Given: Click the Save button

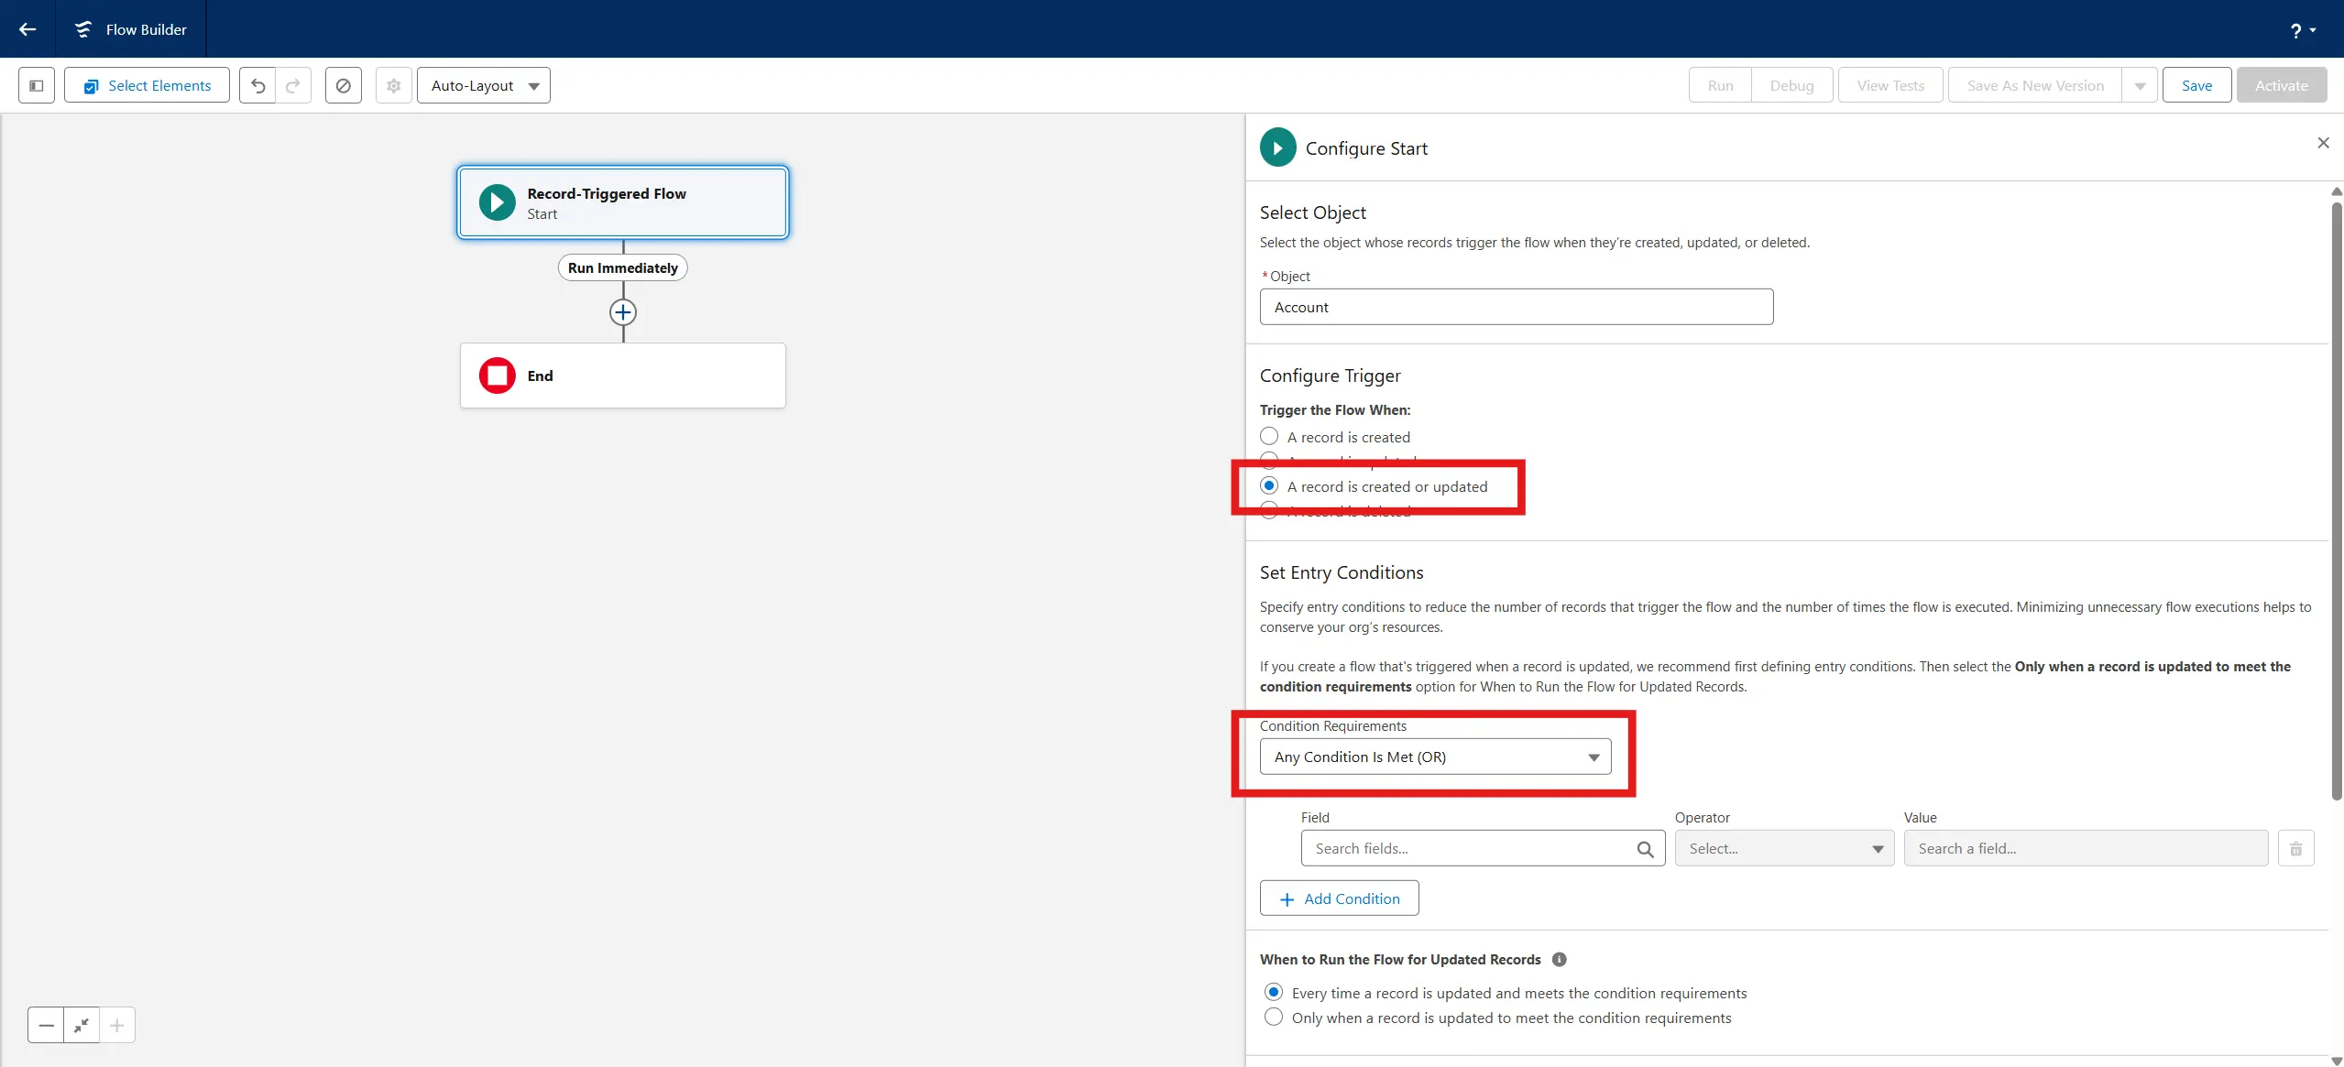Looking at the screenshot, I should pos(2196,85).
